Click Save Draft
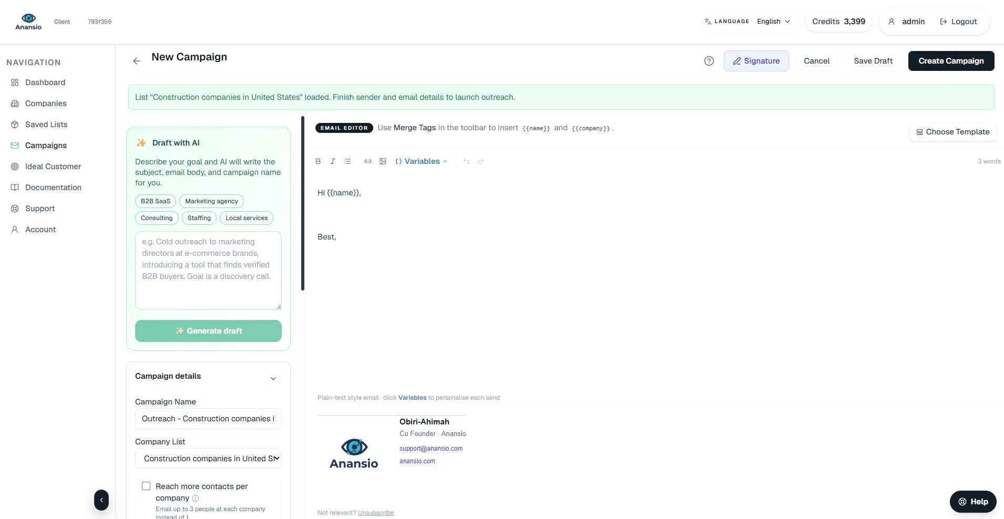The height and width of the screenshot is (519, 1004). coord(873,61)
